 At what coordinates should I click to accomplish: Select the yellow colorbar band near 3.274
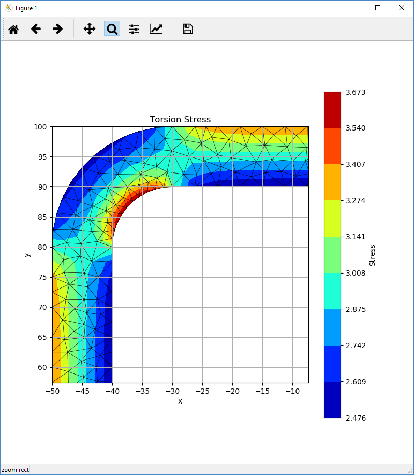tap(332, 218)
